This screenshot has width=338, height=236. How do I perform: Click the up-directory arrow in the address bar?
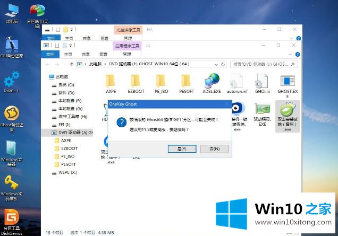(x=70, y=64)
